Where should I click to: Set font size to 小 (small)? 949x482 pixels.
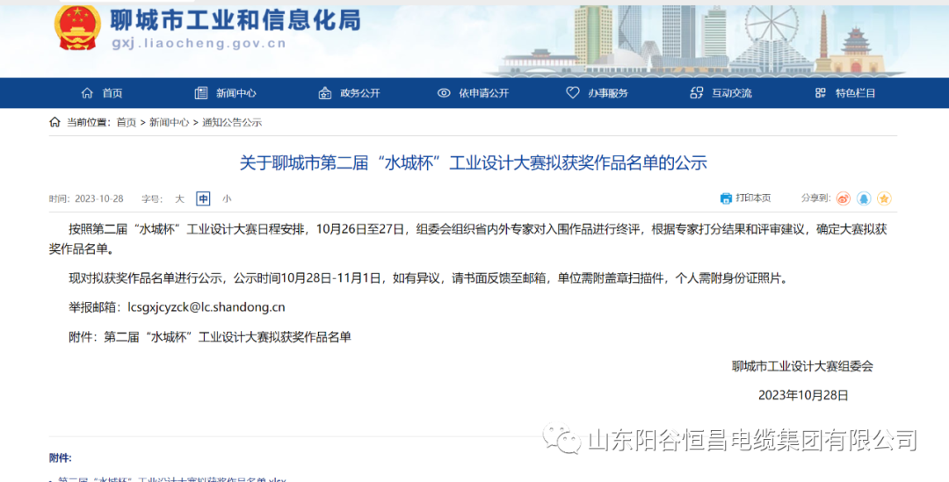[x=227, y=199]
